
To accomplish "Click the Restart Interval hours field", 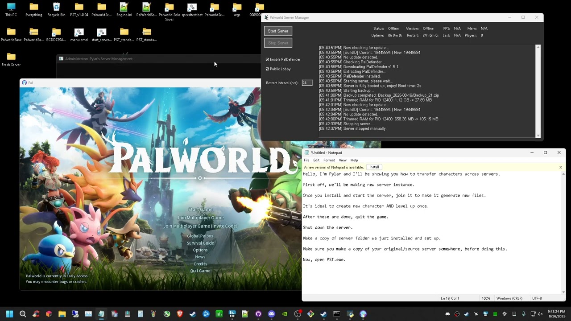I will click(307, 83).
